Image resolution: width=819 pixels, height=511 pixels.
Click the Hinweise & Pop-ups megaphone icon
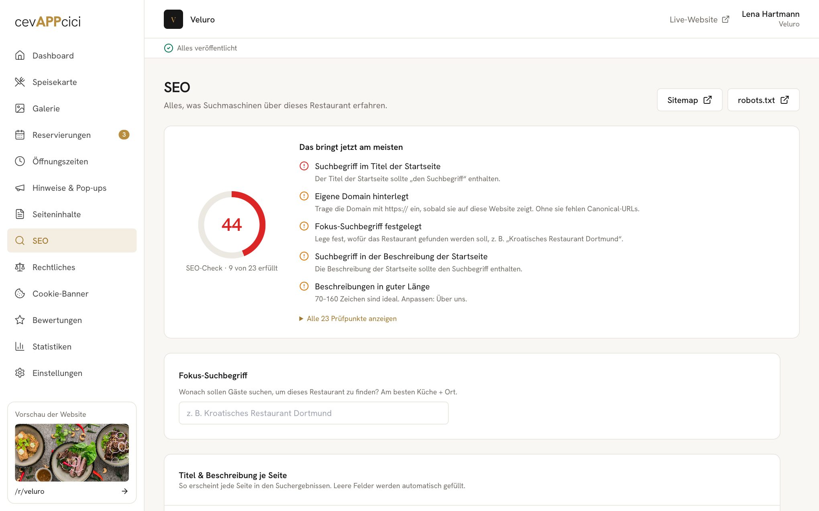(20, 188)
